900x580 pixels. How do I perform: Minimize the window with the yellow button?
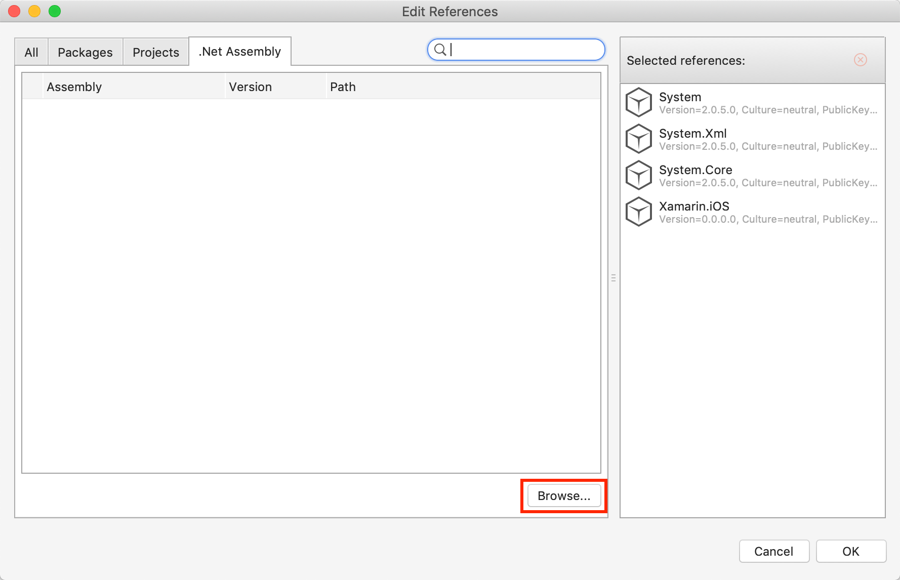(x=34, y=11)
